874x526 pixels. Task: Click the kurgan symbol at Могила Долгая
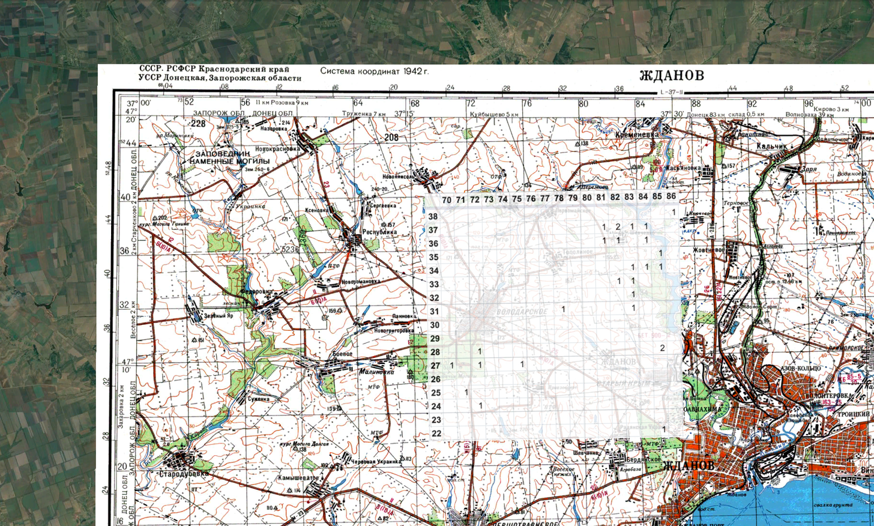tap(295, 449)
